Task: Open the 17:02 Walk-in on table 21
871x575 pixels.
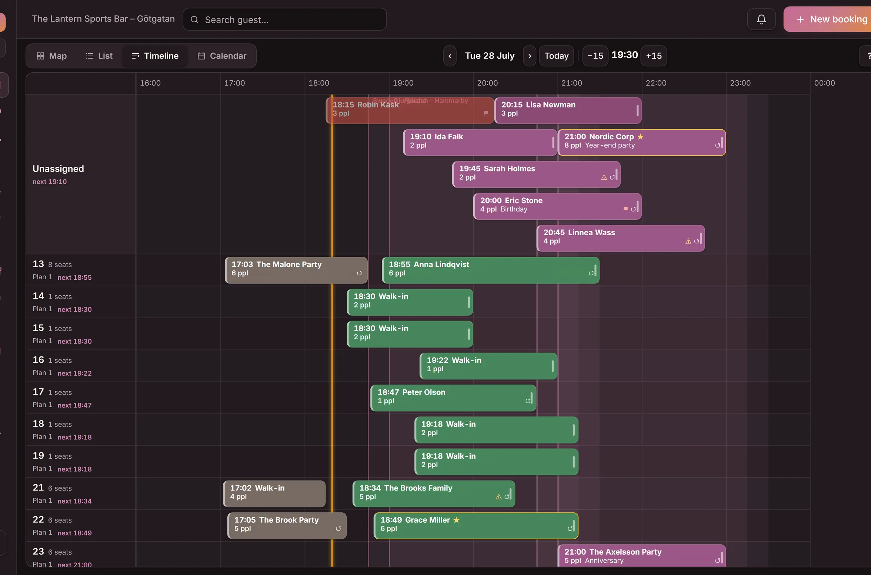Action: click(274, 493)
